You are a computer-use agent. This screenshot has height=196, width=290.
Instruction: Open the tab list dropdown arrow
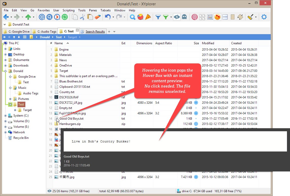coord(114,32)
